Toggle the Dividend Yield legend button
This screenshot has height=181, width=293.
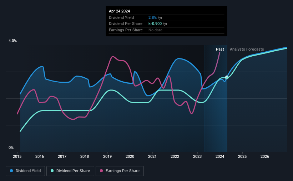(x=25, y=171)
